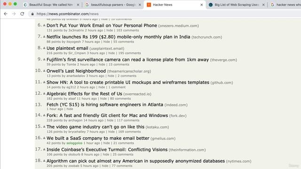
Task: Click the onezero.medium.com site link
Action: coord(179,26)
